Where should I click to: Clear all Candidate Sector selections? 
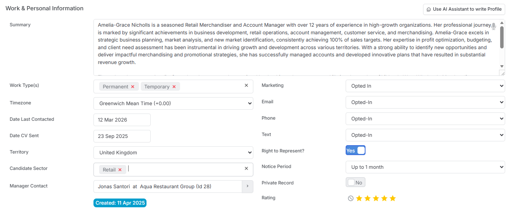click(246, 168)
